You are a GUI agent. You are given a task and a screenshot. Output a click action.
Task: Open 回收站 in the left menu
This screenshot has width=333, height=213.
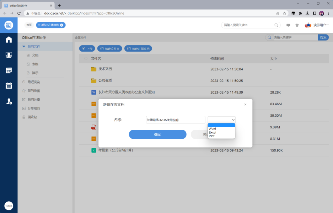(32, 117)
